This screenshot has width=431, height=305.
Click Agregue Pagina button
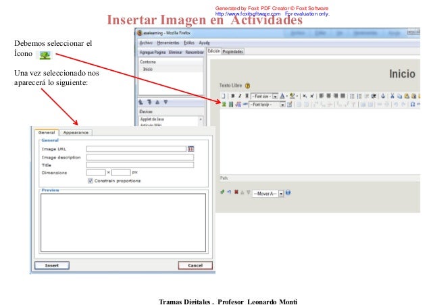[x=153, y=52]
